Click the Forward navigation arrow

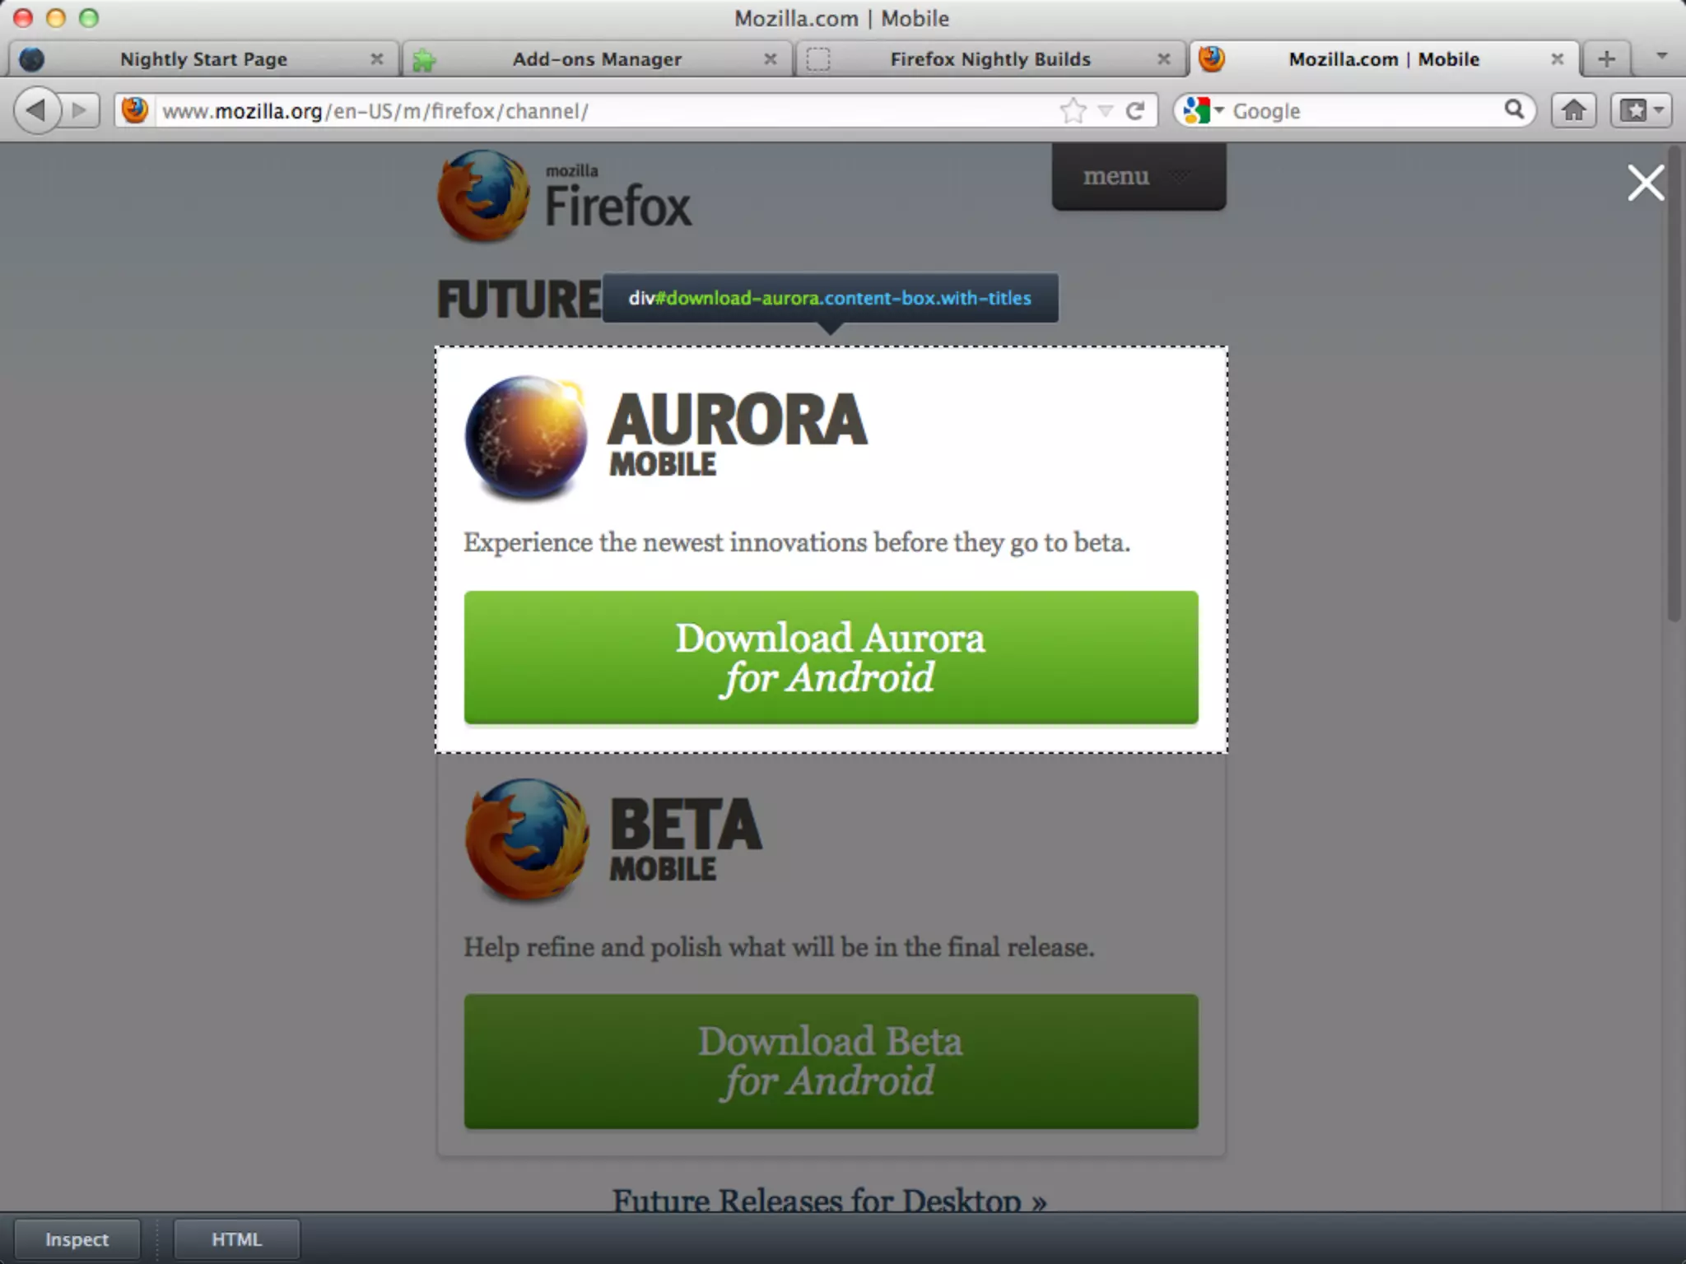pos(79,110)
